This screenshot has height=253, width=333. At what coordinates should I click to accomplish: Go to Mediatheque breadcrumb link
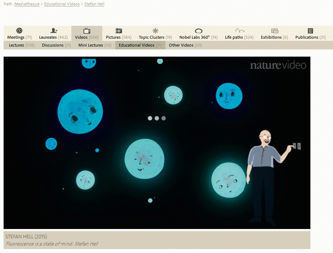[27, 4]
